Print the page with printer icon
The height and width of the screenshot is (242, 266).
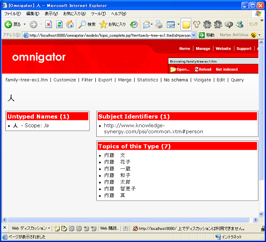[159, 25]
